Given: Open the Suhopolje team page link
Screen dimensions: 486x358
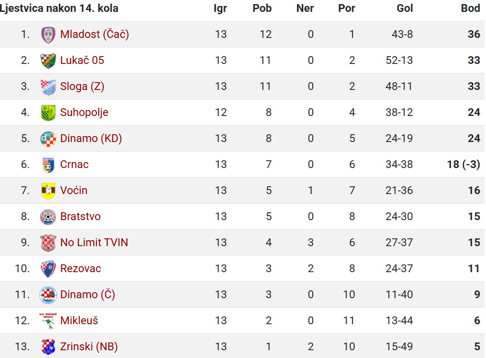Looking at the screenshot, I should pyautogui.click(x=84, y=112).
